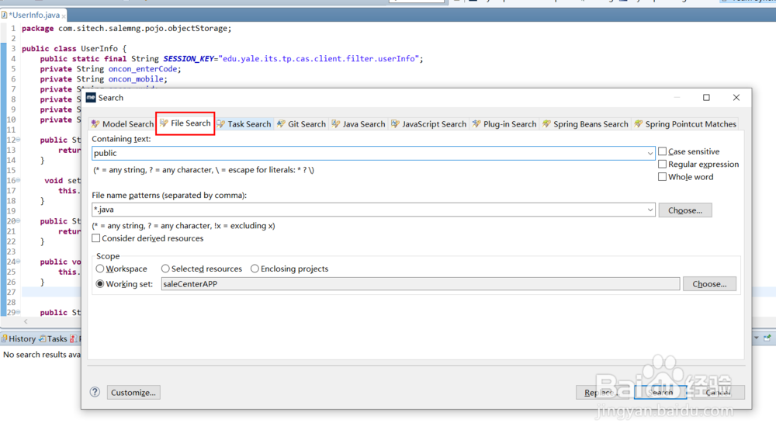Click the Spring Pointcut Matches tab icon
This screenshot has height=437, width=776.
coord(639,123)
